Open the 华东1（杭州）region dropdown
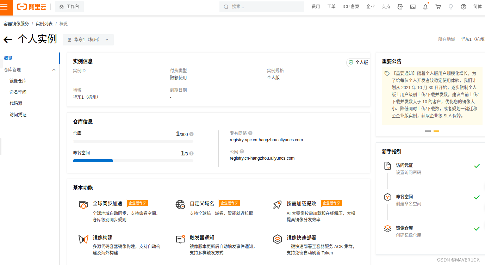 pos(88,40)
